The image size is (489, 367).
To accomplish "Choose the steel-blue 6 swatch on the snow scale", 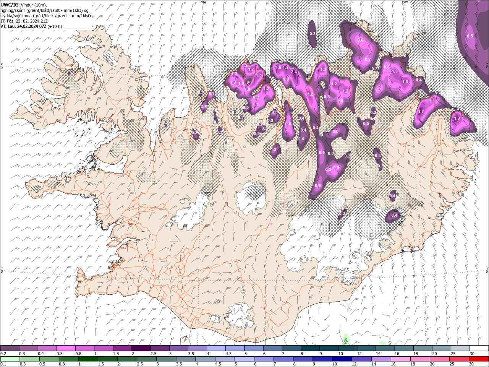I will [x=272, y=348].
